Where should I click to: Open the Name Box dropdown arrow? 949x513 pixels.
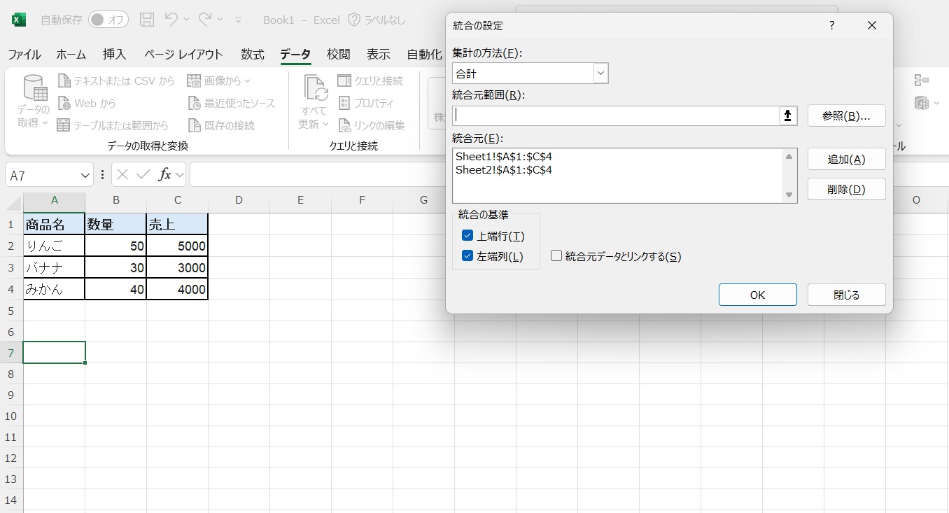pos(85,176)
